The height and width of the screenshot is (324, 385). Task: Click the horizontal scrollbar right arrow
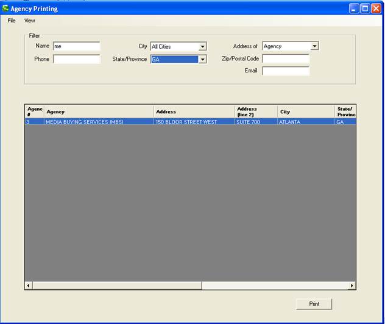[x=351, y=286]
